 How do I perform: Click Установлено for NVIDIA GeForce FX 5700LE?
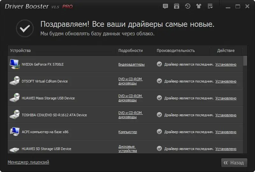click(226, 64)
